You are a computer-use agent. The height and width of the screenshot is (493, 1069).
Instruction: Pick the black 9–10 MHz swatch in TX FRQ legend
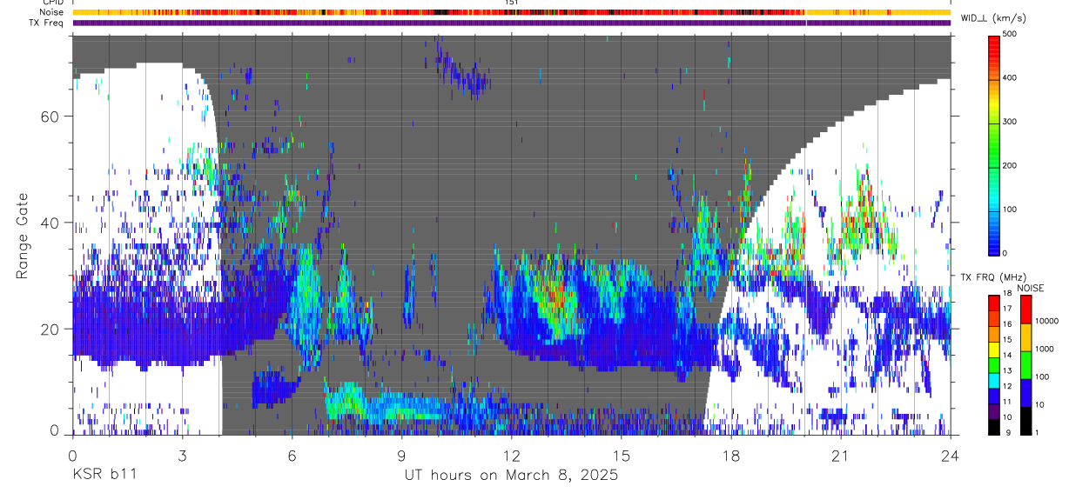tap(994, 427)
